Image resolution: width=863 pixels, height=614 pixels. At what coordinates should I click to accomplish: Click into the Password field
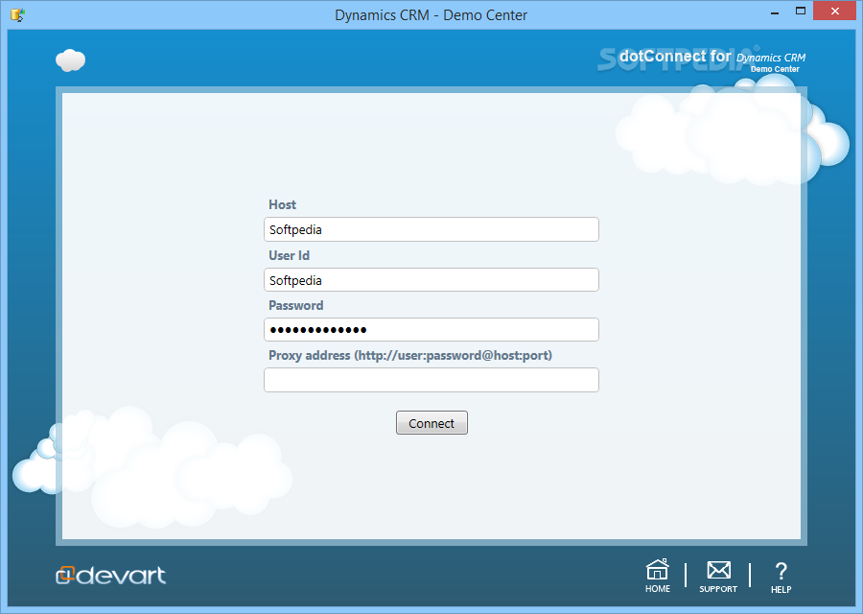point(431,330)
